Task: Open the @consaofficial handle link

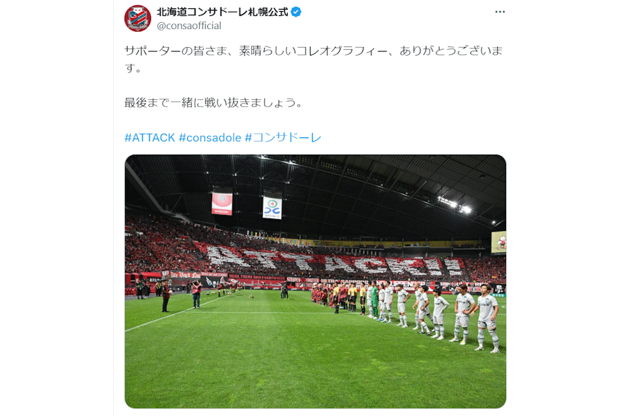Action: 189,26
